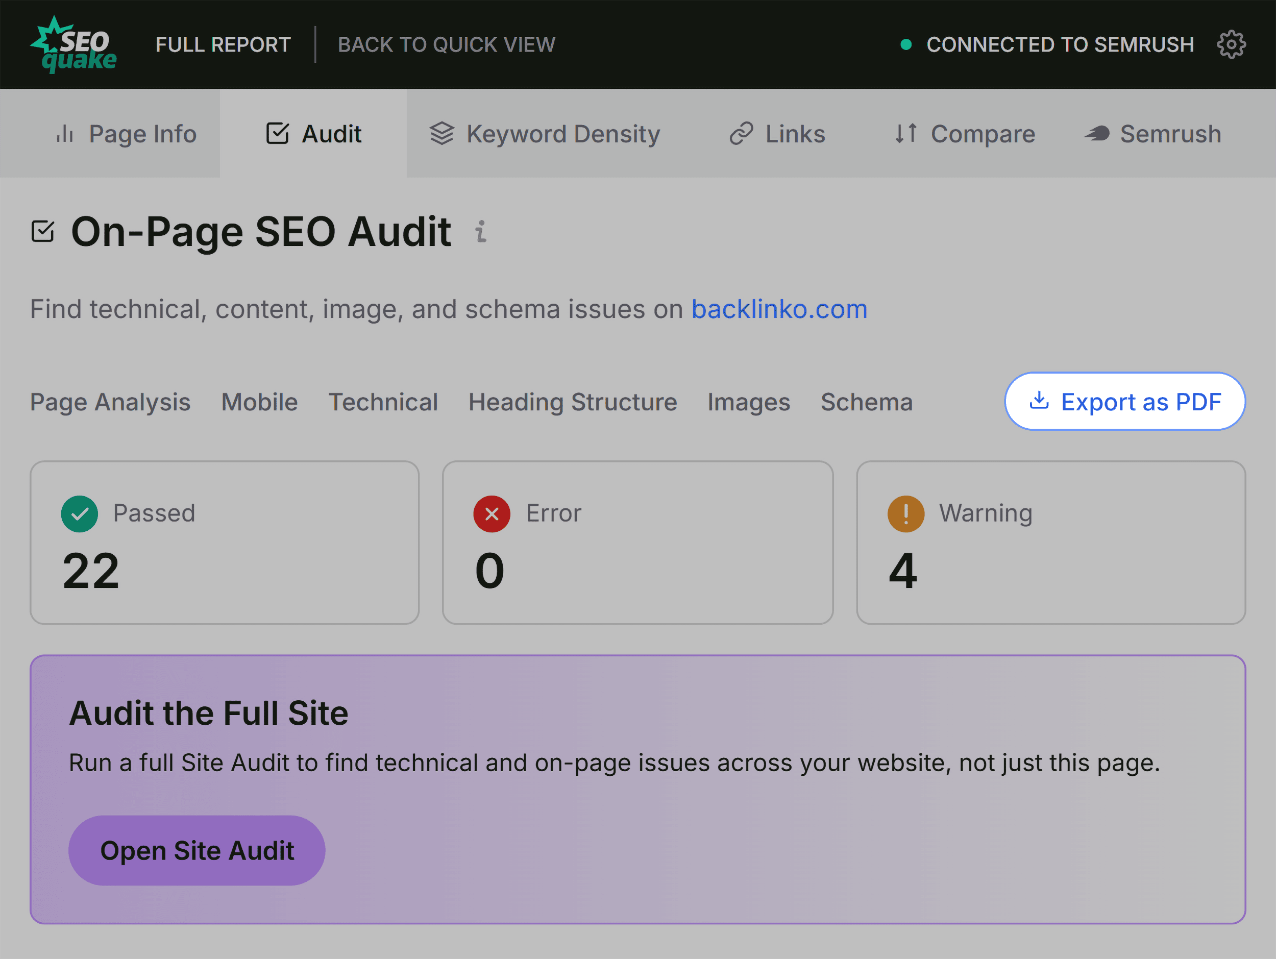Click the Page Info bar chart icon
This screenshot has width=1276, height=959.
(65, 134)
